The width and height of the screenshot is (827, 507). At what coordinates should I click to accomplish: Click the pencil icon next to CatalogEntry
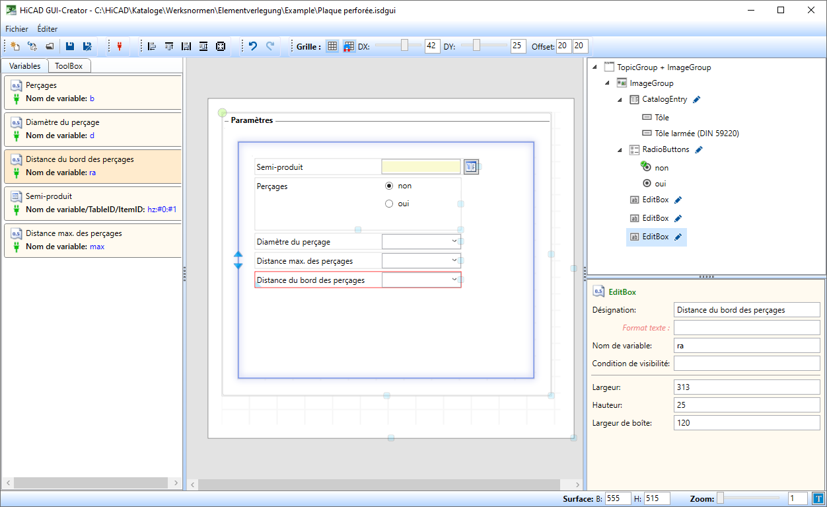point(697,100)
